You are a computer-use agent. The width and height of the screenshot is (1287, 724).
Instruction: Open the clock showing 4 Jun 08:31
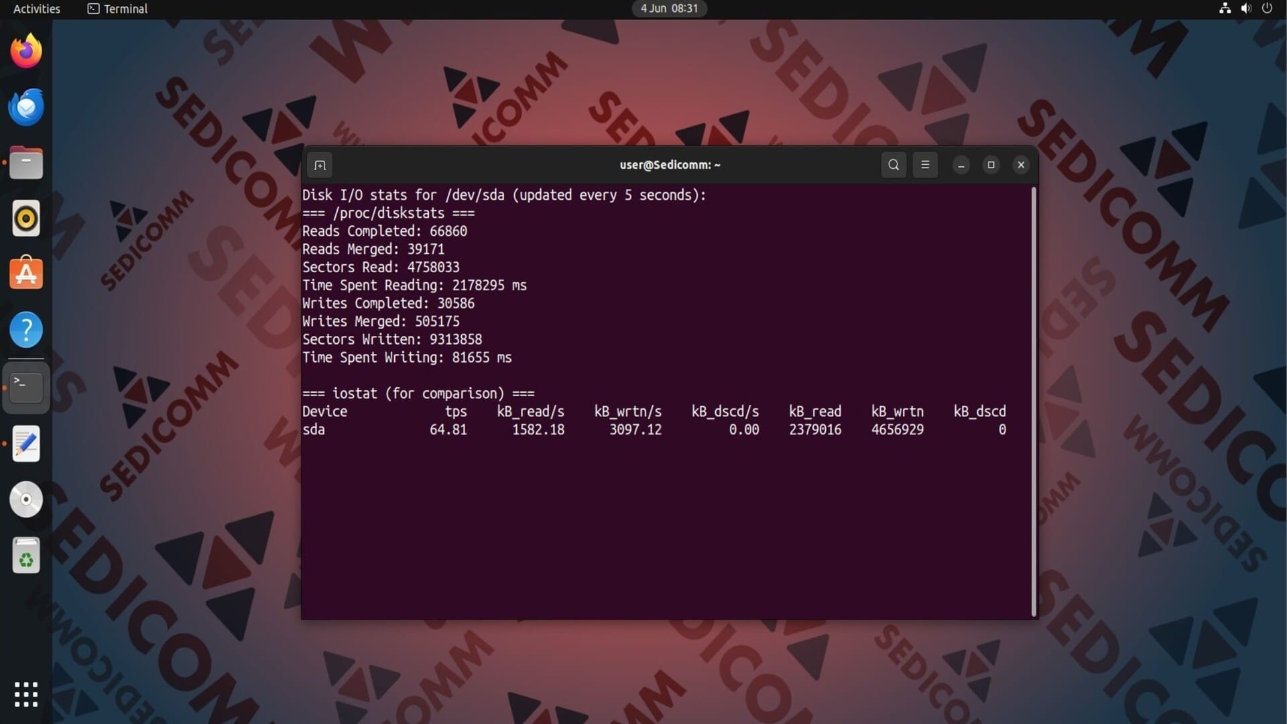[669, 9]
